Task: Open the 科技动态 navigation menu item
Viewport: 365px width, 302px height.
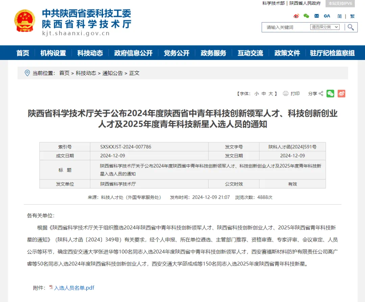Action: click(90, 53)
